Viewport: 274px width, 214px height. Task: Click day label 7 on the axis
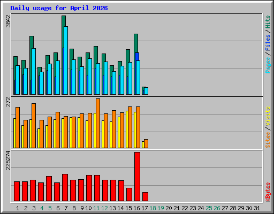click(66, 208)
